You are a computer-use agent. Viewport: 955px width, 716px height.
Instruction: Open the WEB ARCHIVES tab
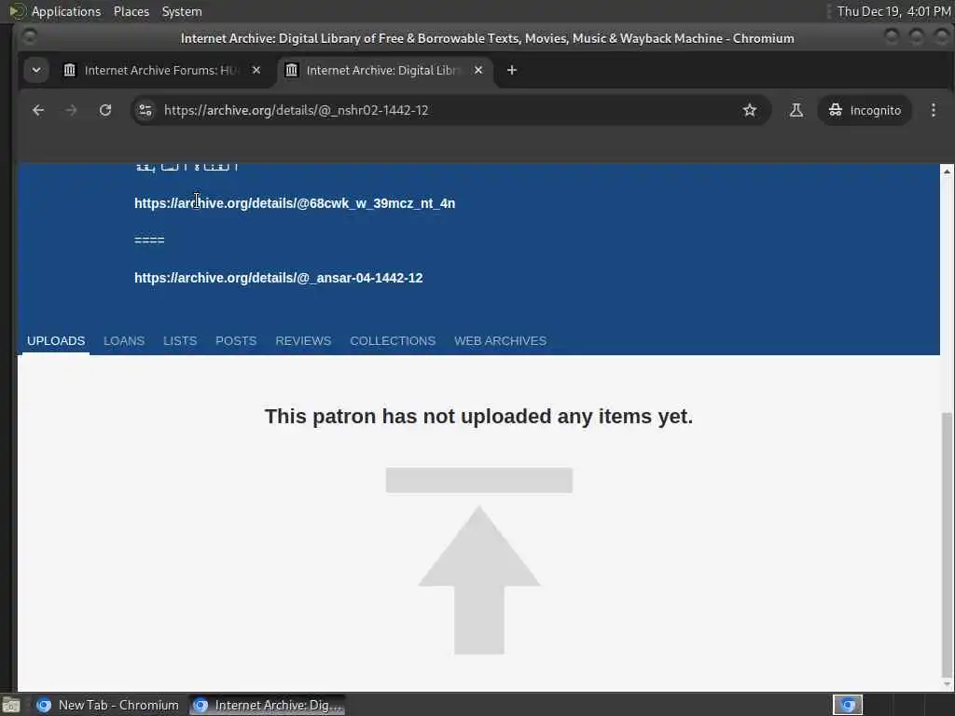click(500, 341)
